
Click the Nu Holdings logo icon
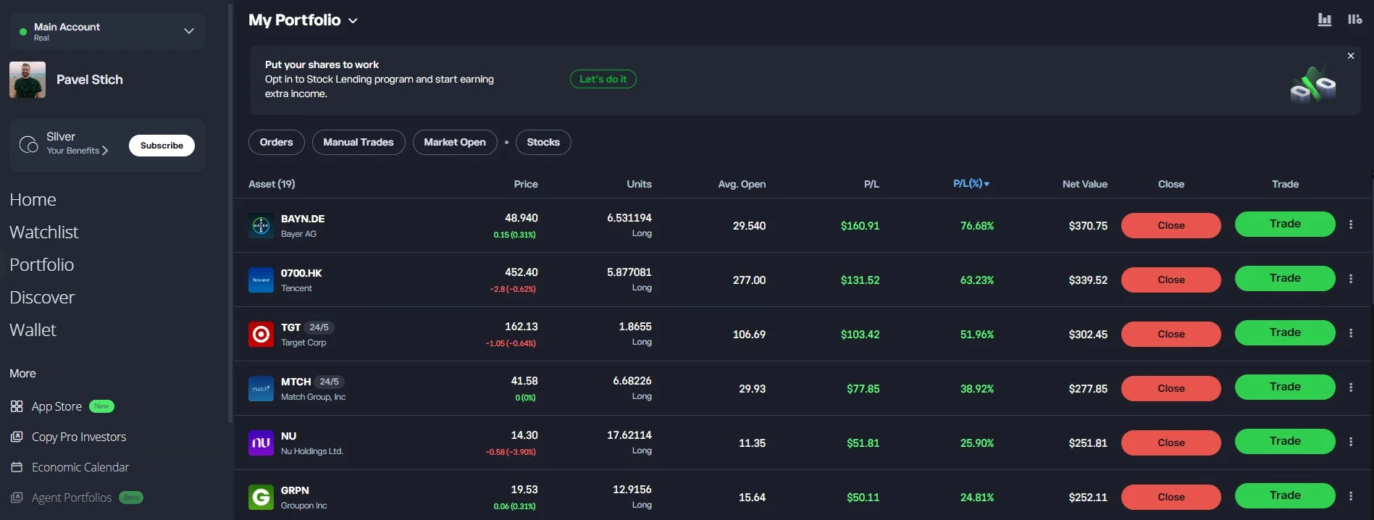[261, 443]
